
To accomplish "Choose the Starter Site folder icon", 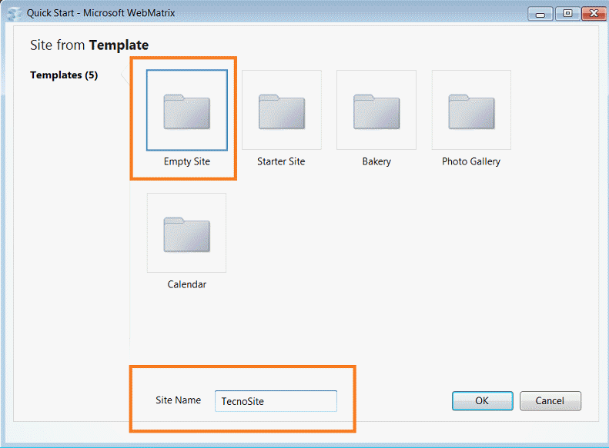I will coord(281,111).
